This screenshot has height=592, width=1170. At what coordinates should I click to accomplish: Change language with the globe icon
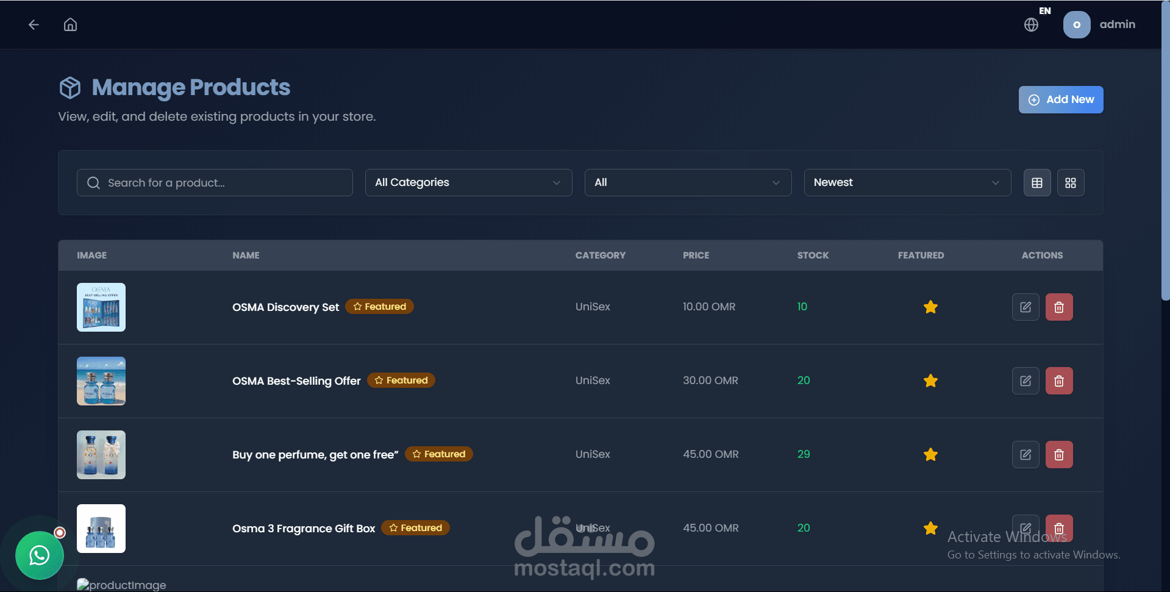click(x=1032, y=24)
